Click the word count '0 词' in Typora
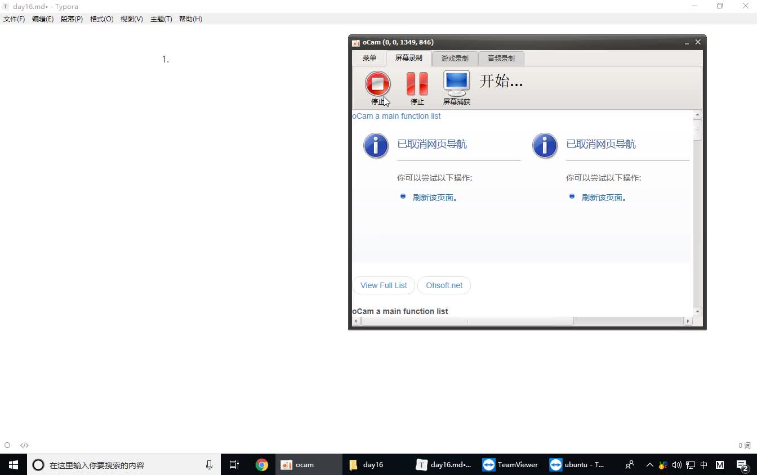 pos(745,445)
